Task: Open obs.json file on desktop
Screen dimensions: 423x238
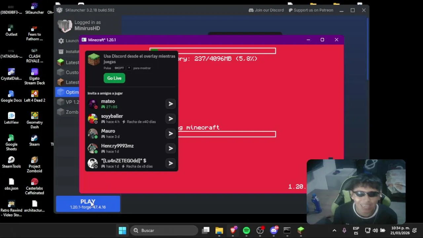Action: (x=11, y=184)
